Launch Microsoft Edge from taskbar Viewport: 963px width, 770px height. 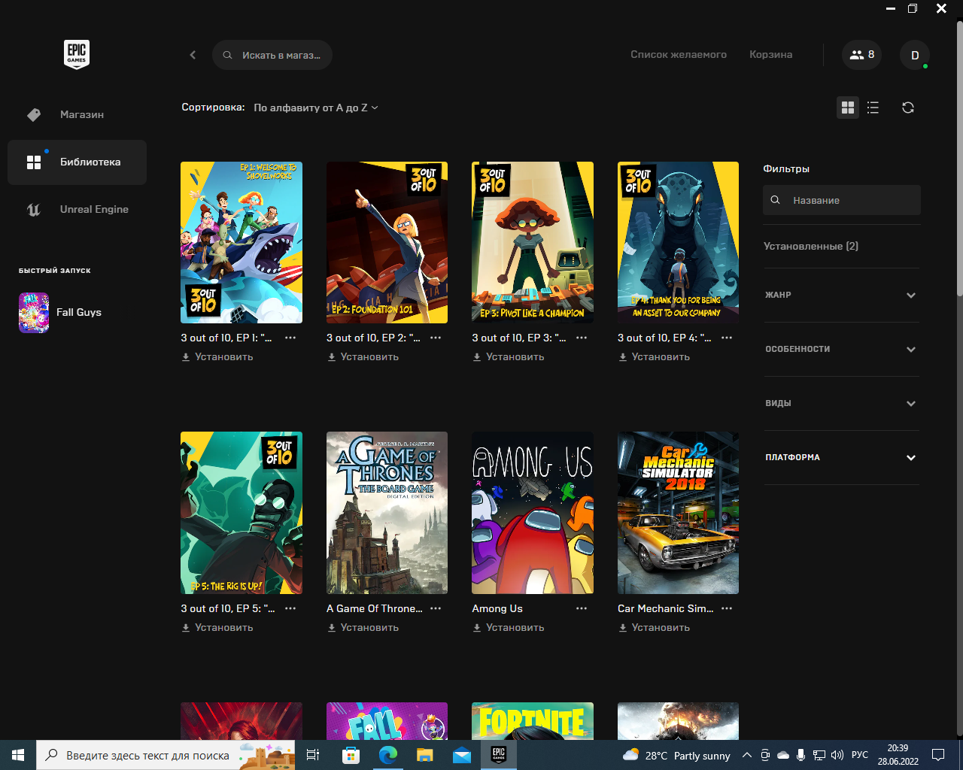[x=387, y=755]
